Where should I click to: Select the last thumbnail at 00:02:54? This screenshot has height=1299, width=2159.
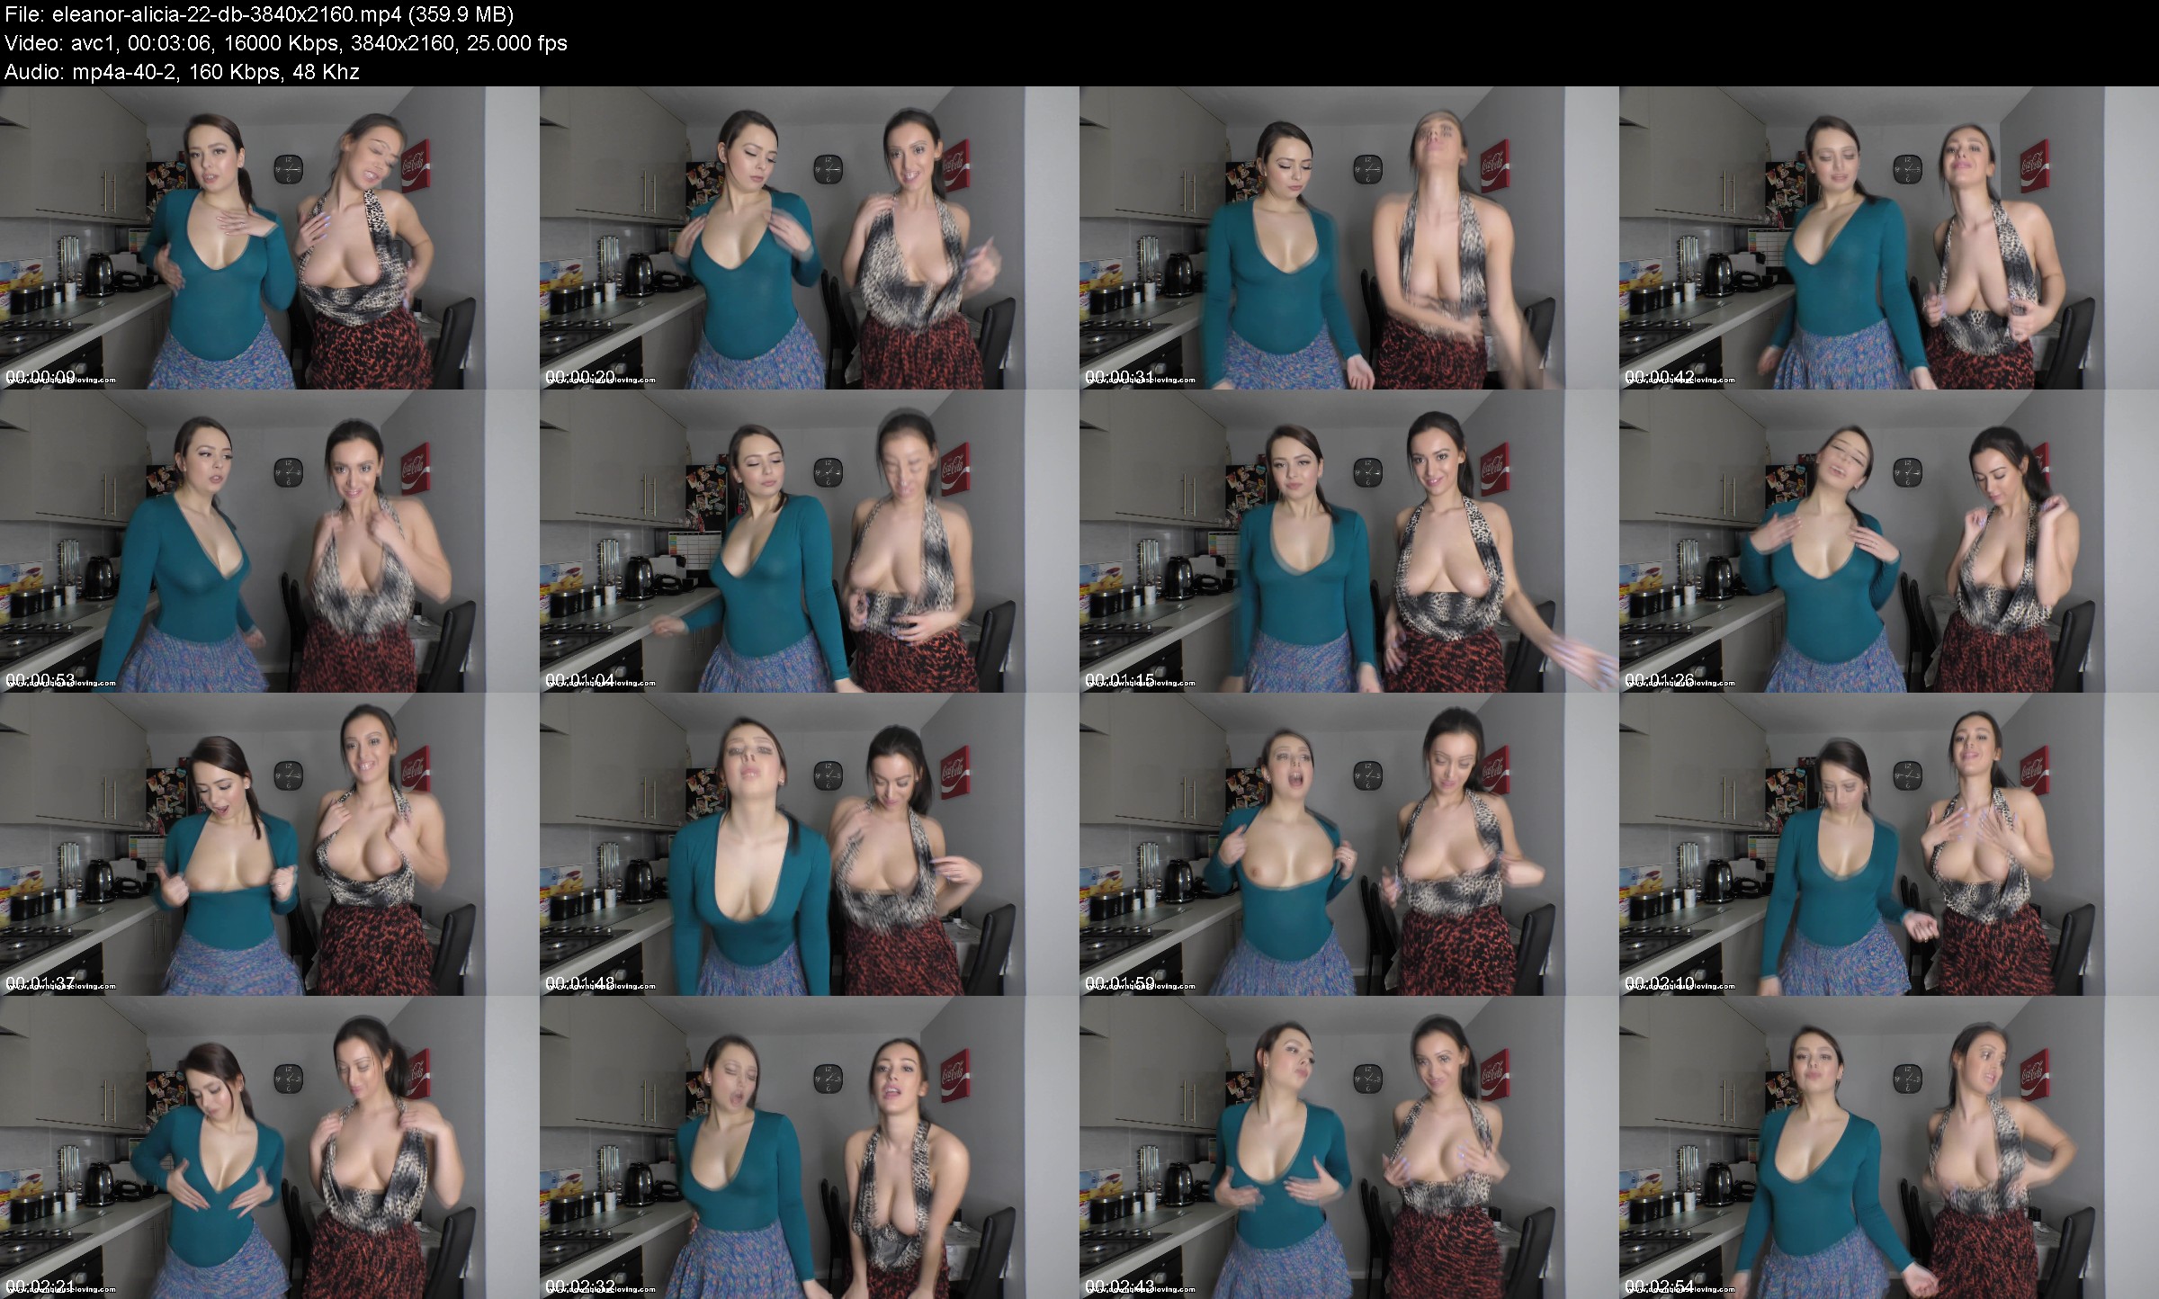1889,1147
